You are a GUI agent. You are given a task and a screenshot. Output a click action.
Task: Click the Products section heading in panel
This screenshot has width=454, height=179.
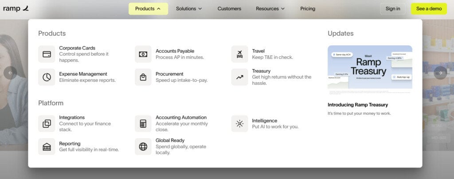pyautogui.click(x=52, y=34)
